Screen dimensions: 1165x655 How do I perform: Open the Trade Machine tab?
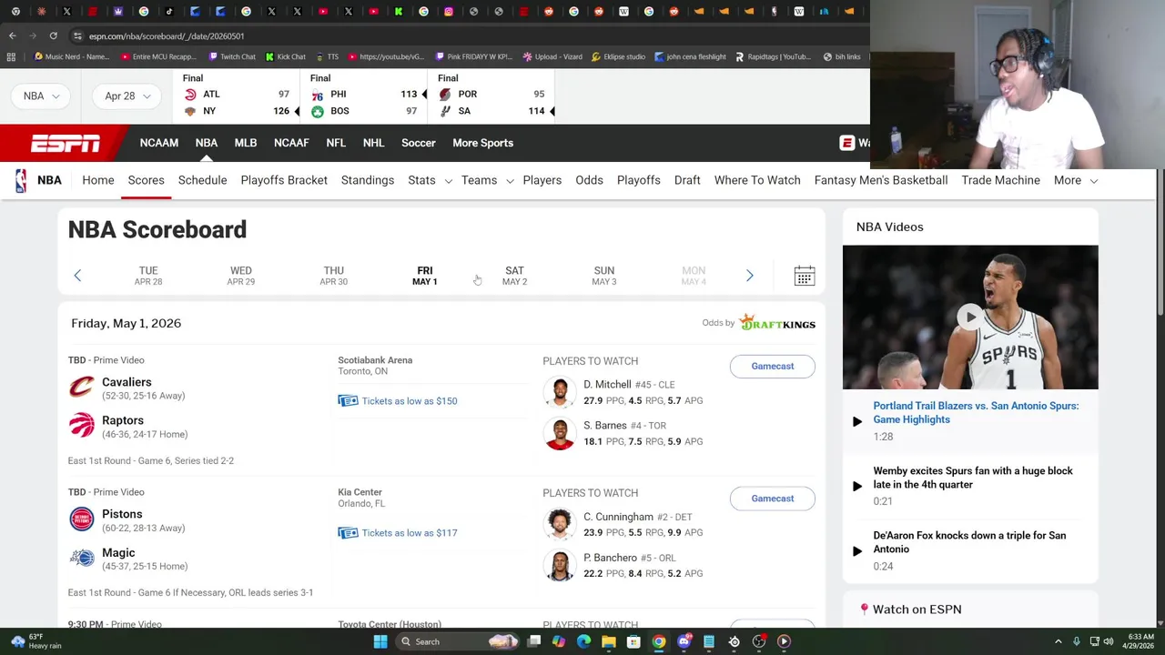pos(1000,180)
